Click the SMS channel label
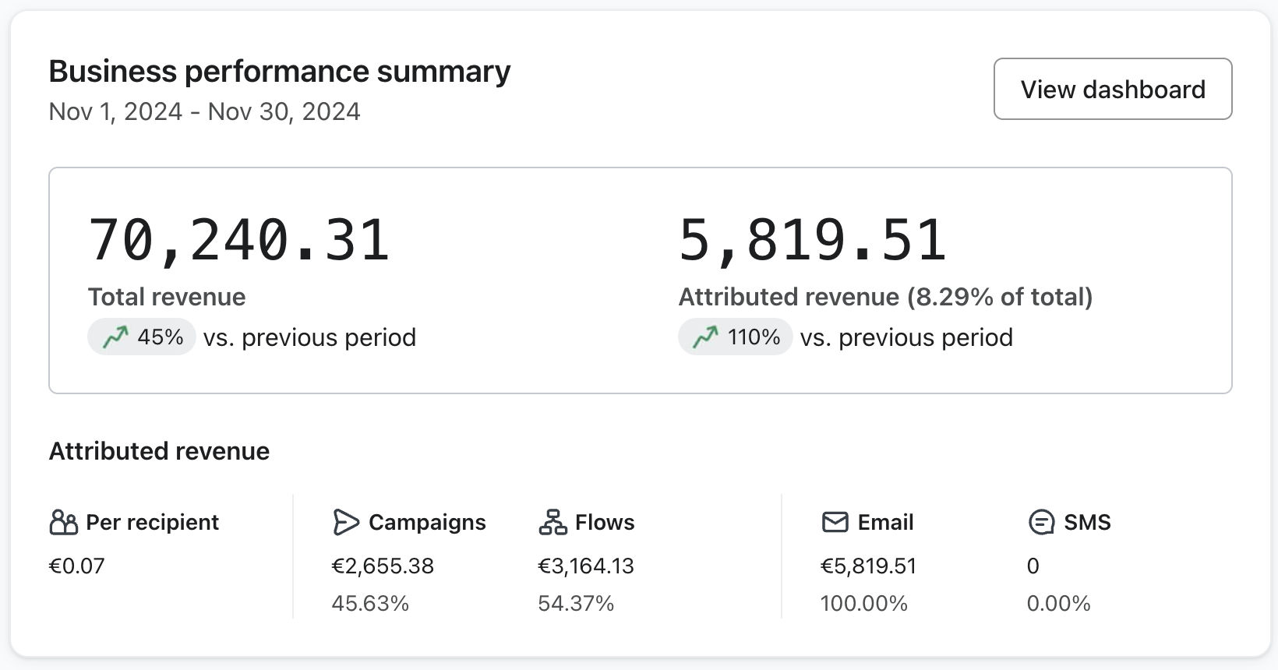This screenshot has width=1278, height=670. (x=1087, y=522)
